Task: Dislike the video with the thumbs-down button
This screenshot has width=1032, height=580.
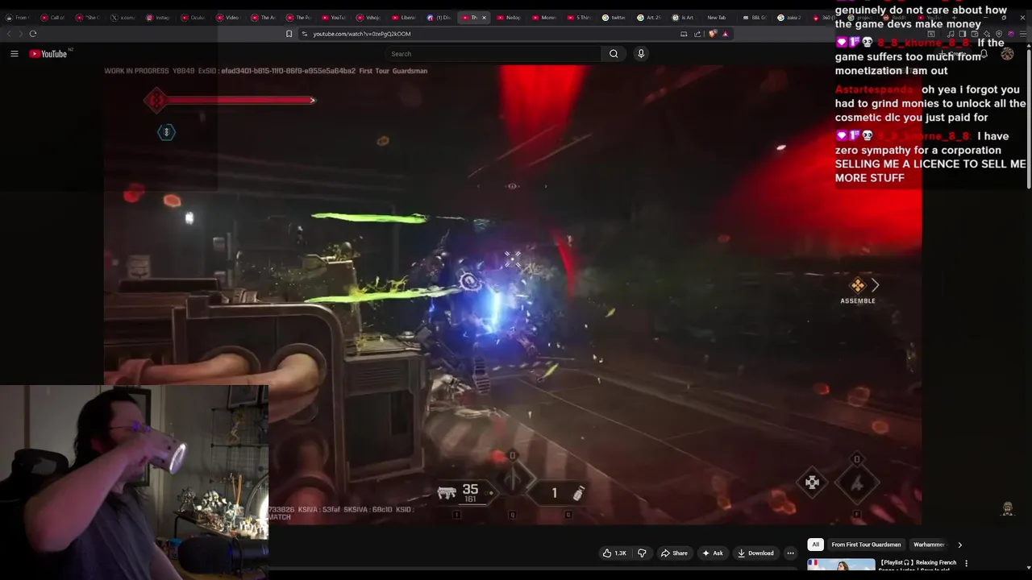Action: pos(642,553)
